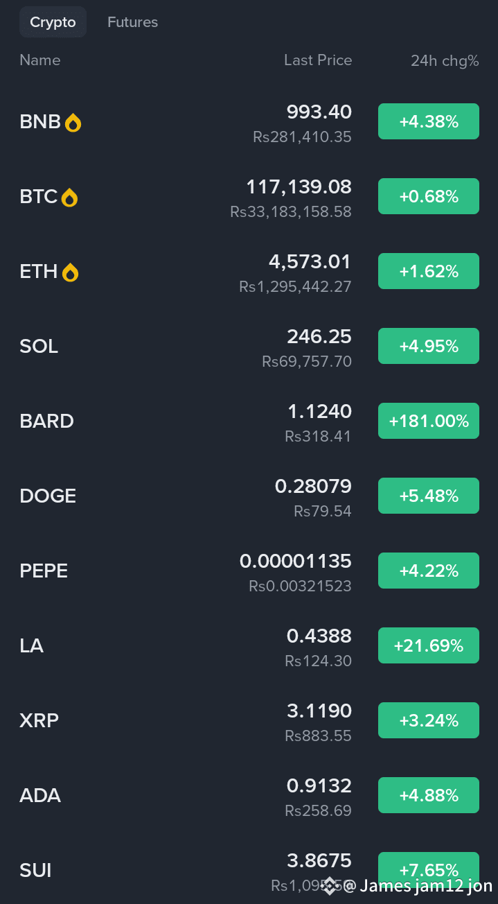Tap LA +21.69% change badge
Viewport: 498px width, 904px height.
pyautogui.click(x=429, y=645)
